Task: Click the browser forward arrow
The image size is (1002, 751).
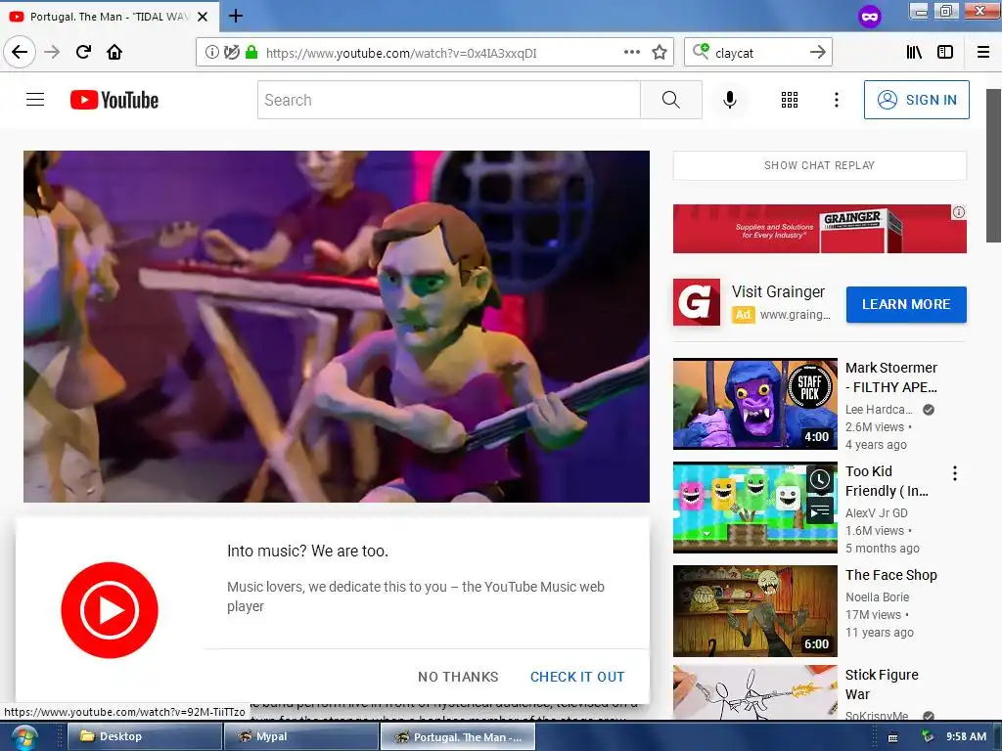Action: tap(52, 52)
